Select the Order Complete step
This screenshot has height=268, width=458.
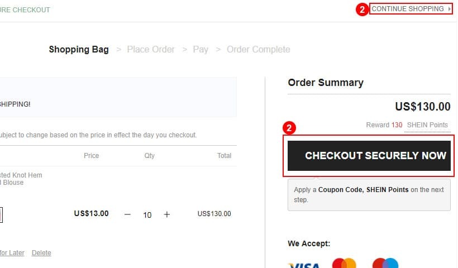tap(258, 49)
